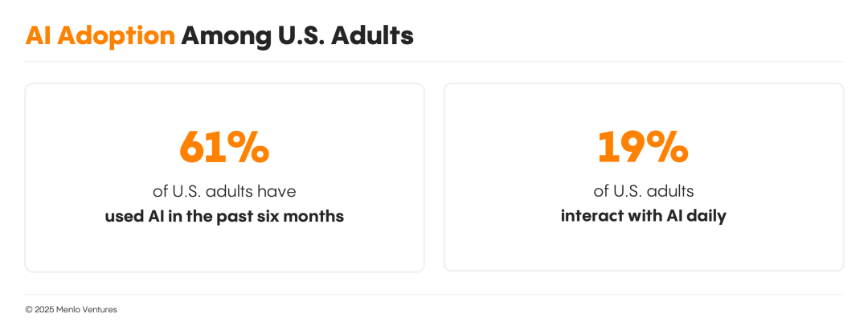868x326 pixels.
Task: Click the "of U.S. adults have" line
Action: (224, 191)
